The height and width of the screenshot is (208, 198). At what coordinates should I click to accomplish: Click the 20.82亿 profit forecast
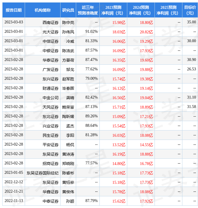pyautogui.click(x=146, y=32)
